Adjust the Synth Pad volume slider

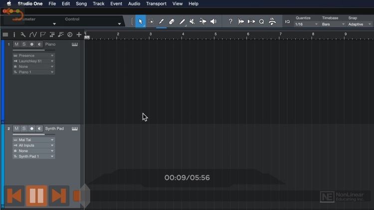tap(33, 134)
